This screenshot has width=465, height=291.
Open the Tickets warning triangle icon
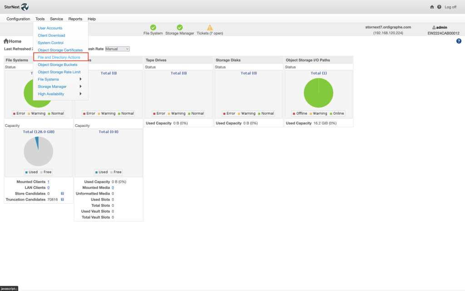(210, 28)
